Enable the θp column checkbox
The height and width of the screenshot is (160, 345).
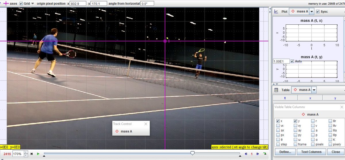click(330, 135)
